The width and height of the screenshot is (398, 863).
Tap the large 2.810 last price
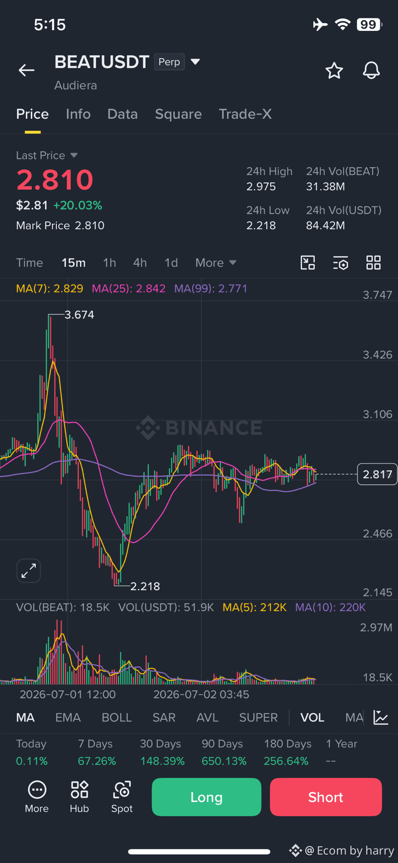[55, 180]
